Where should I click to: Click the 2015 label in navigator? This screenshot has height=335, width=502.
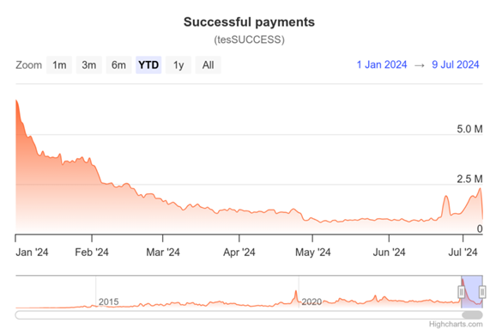click(108, 301)
